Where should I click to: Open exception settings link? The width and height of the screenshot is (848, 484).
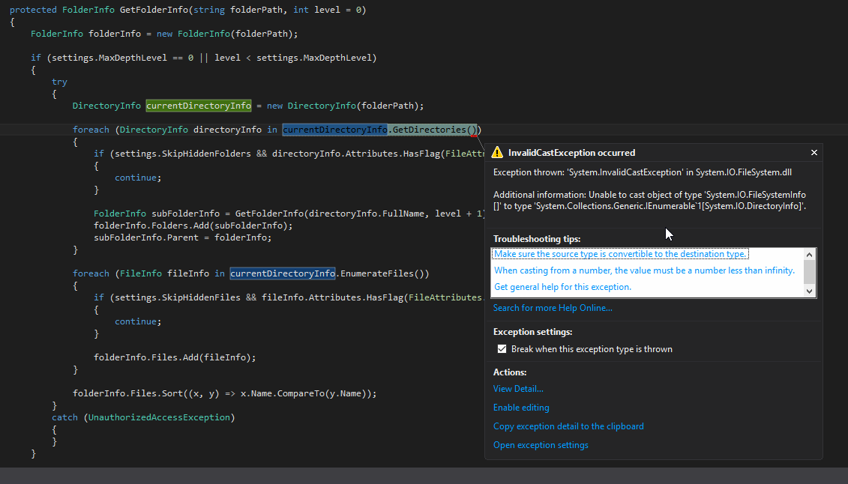[x=541, y=445]
